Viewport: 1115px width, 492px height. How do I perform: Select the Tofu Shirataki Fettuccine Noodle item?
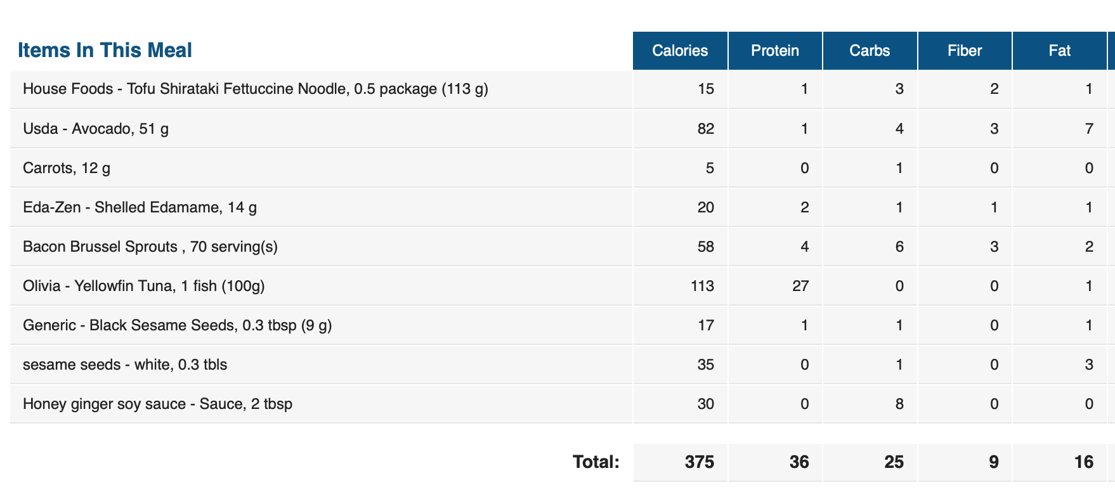tap(256, 89)
